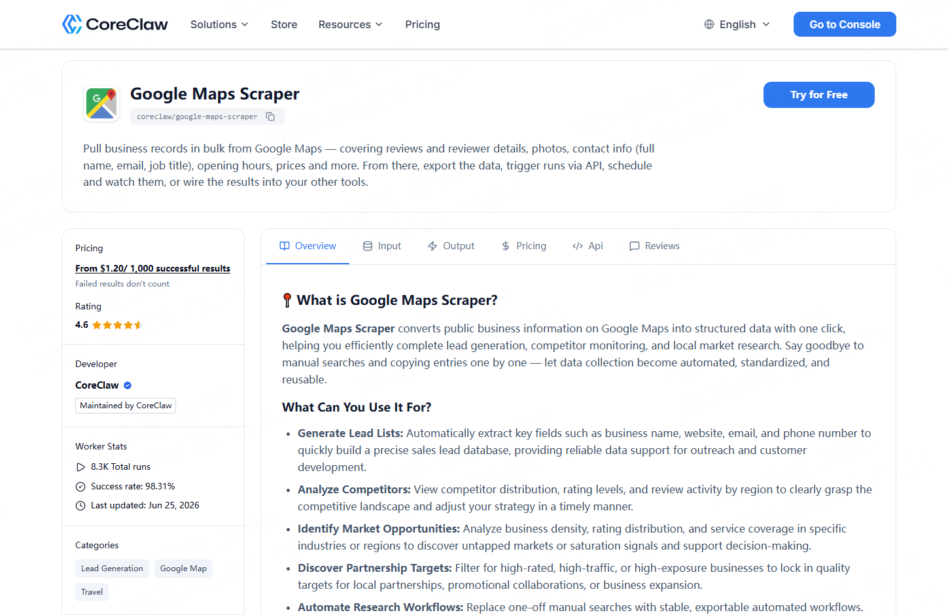
Task: Click the pin icon in the heading
Action: pos(287,300)
